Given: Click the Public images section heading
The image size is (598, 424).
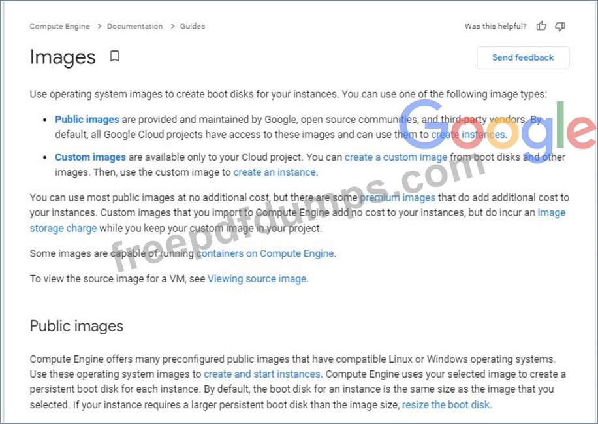Looking at the screenshot, I should click(76, 326).
